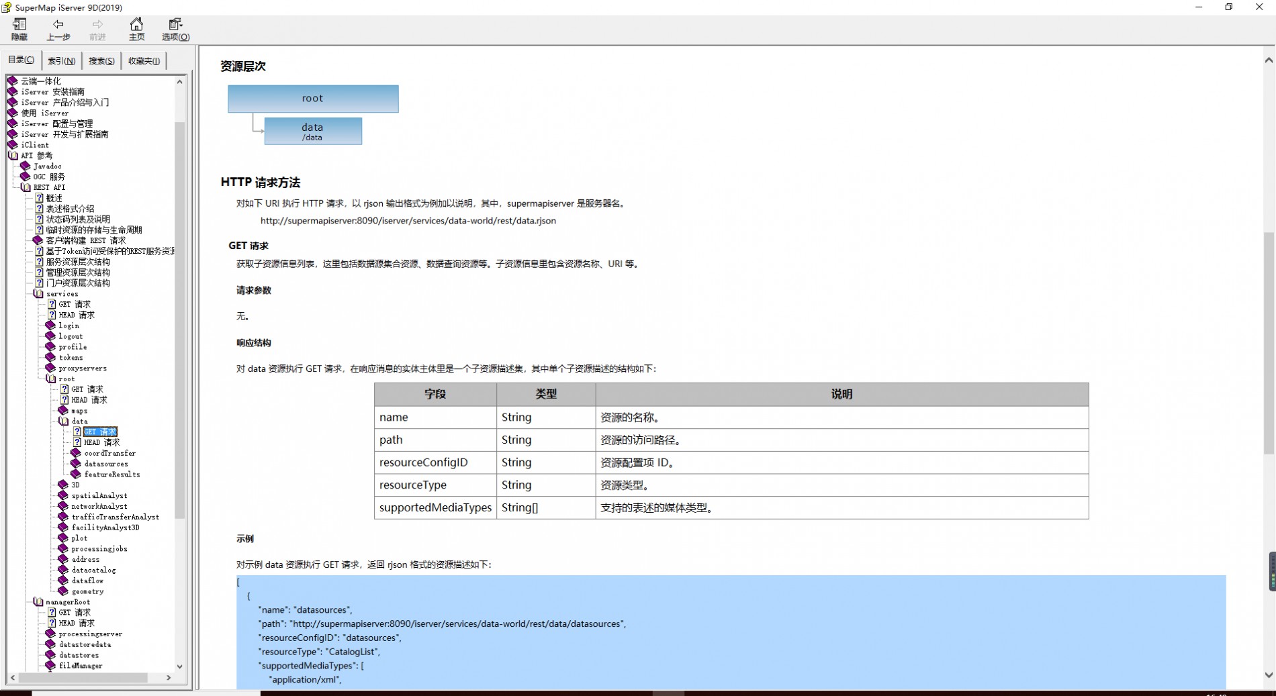The width and height of the screenshot is (1276, 696).
Task: Click book icon beside datasources
Action: 76,464
